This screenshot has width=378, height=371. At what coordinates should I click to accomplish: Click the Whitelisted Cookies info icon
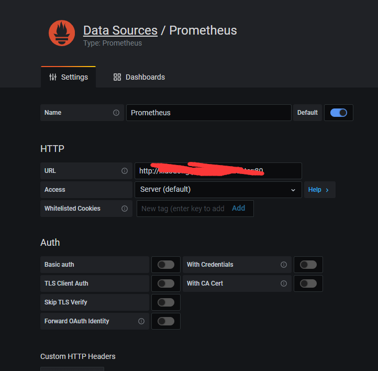pyautogui.click(x=125, y=209)
